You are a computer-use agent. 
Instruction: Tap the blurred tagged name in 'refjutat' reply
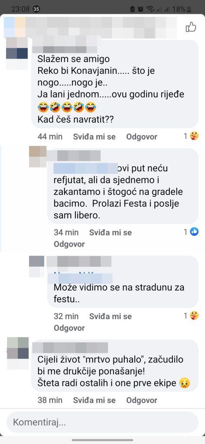[85, 168]
